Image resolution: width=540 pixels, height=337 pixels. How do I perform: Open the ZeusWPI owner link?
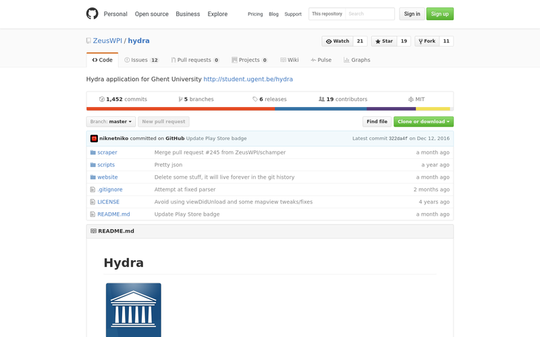click(107, 40)
